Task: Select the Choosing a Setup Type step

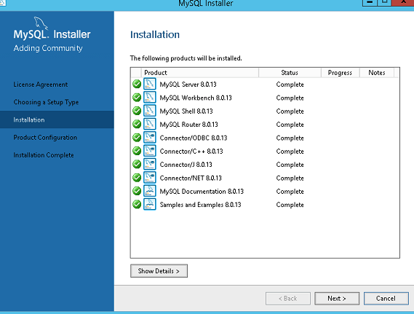Action: pyautogui.click(x=46, y=102)
